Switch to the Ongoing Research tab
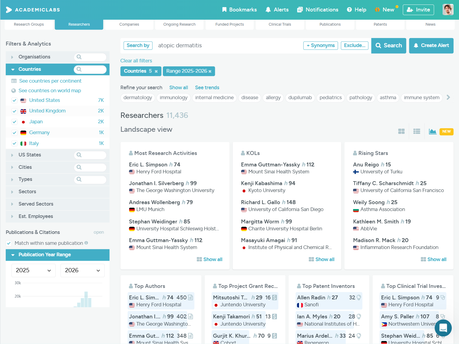The image size is (459, 344). click(x=180, y=24)
